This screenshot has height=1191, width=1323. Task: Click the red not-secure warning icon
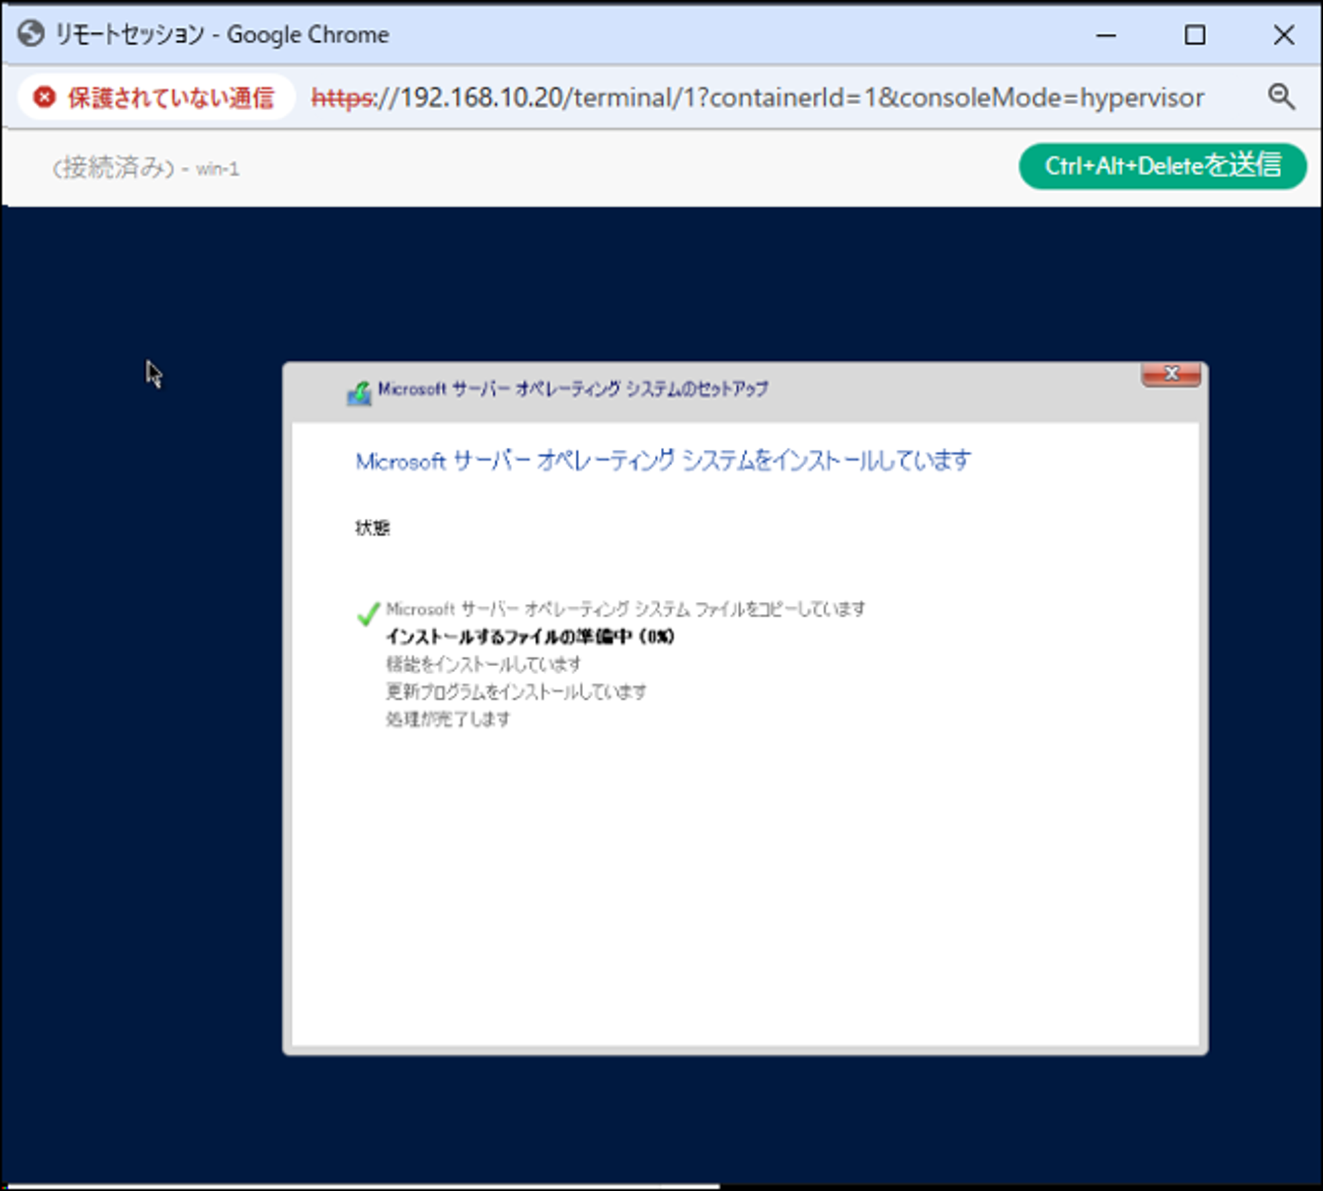(x=45, y=98)
